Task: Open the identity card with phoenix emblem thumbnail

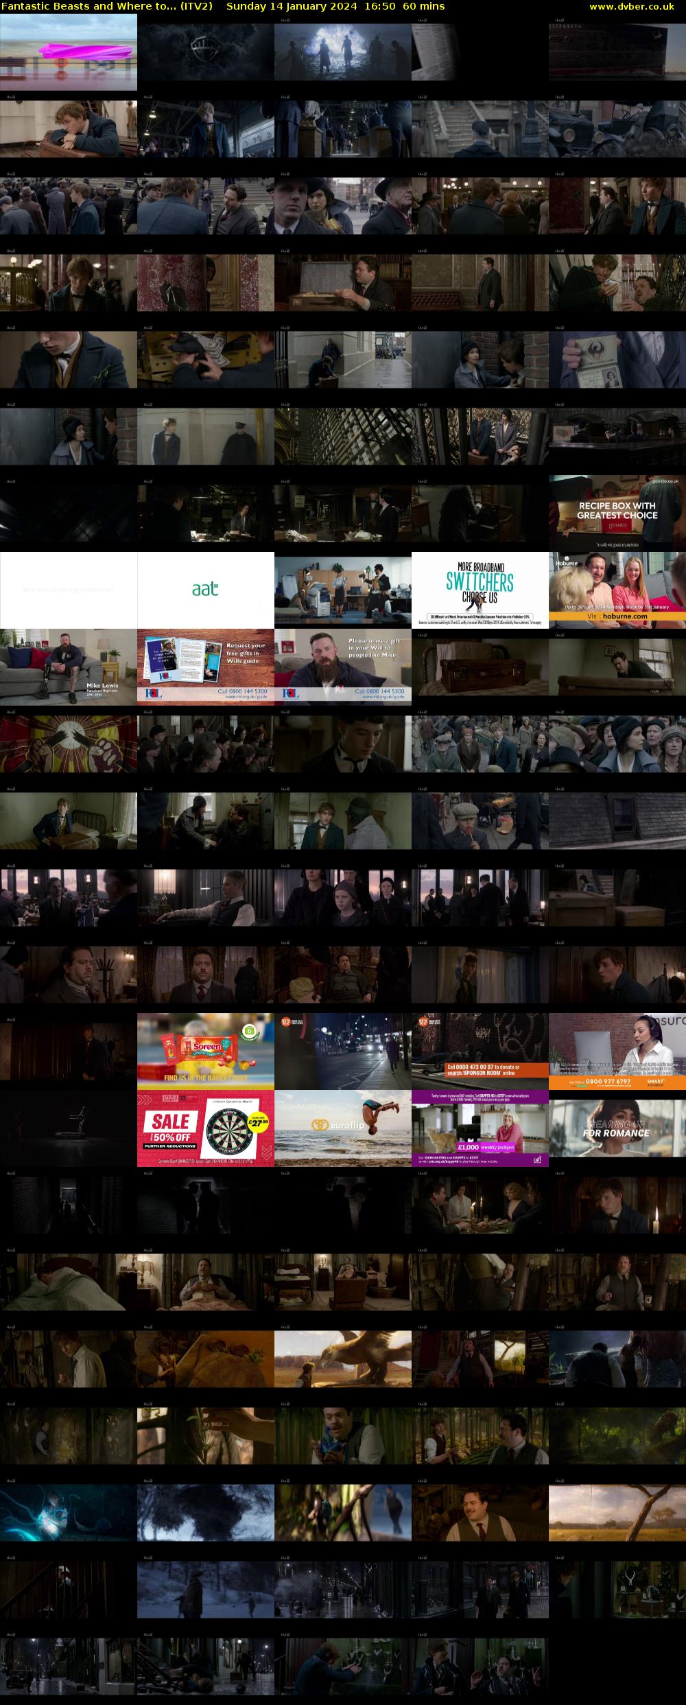Action: click(x=617, y=360)
